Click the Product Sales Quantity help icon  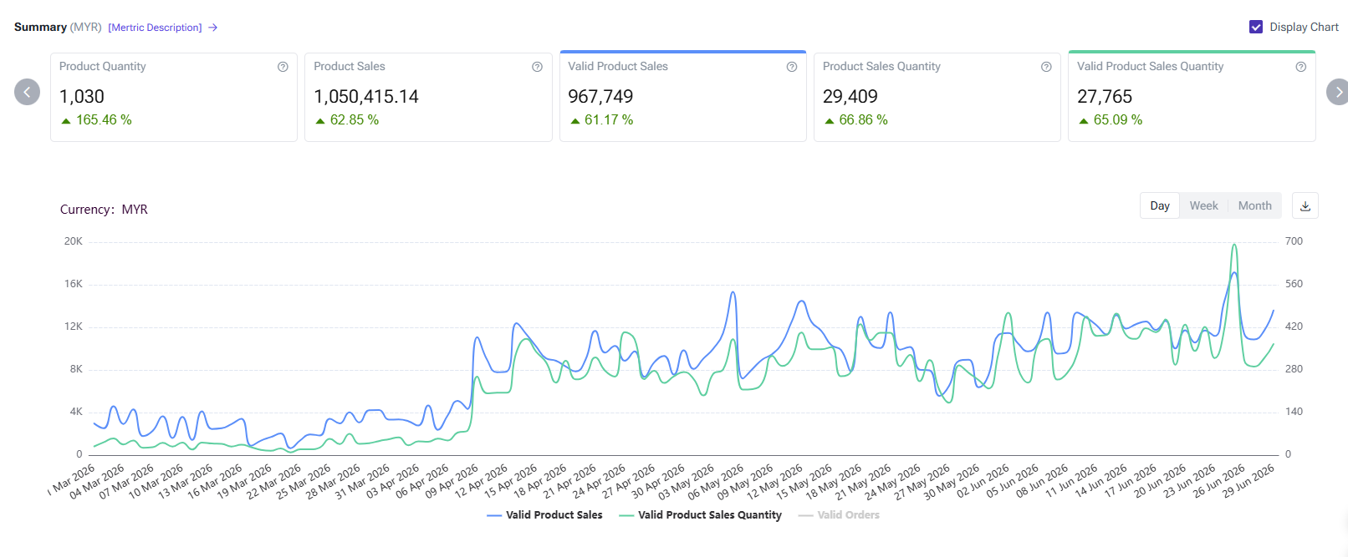1045,67
